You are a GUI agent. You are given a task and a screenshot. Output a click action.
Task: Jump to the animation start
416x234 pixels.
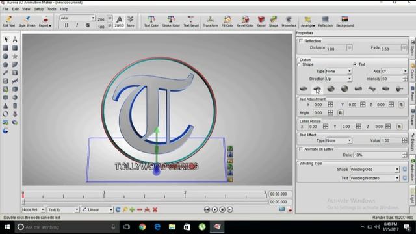coord(207,209)
